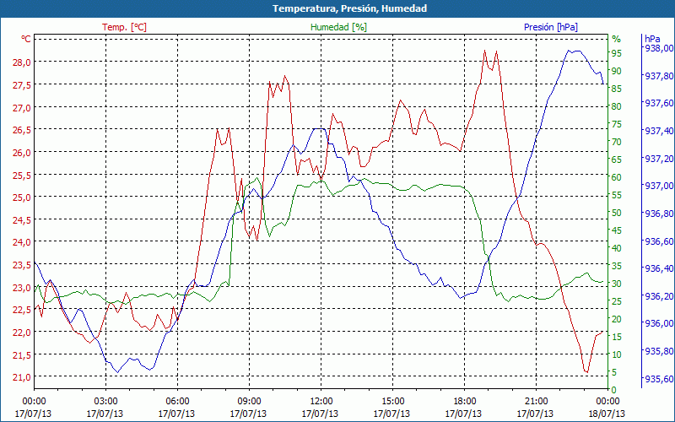This screenshot has height=422, width=675.
Task: Click the 25,0 temperature axis value
Action: pos(23,197)
